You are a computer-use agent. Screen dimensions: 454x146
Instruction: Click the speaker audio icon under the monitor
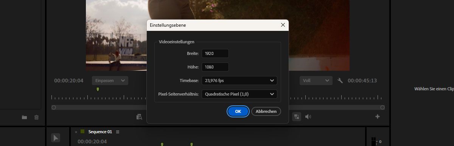tap(308, 117)
